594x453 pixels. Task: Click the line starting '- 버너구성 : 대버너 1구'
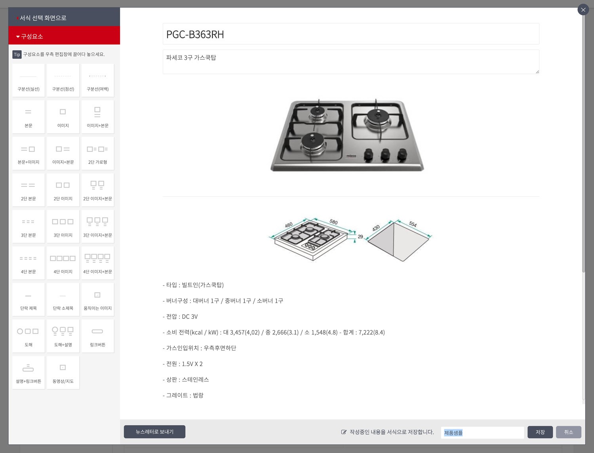[x=223, y=301]
